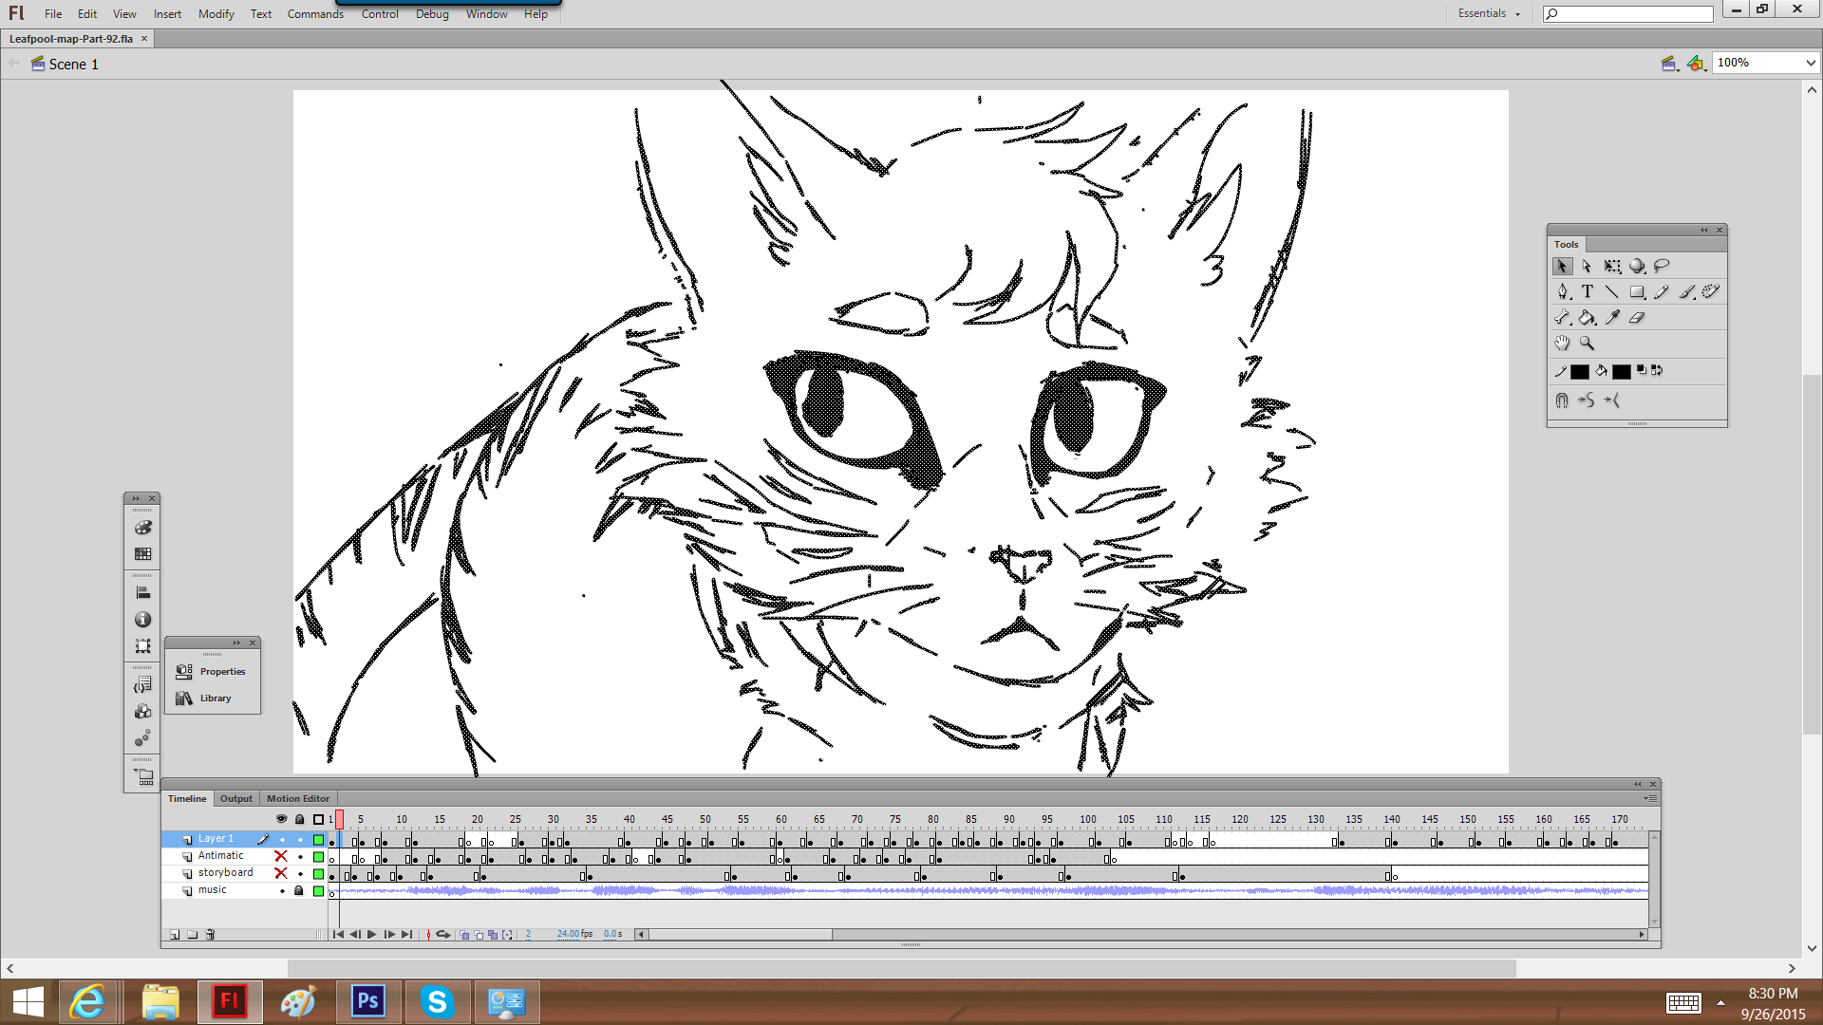Select the Brush tool
The width and height of the screenshot is (1823, 1025).
coord(1687,292)
